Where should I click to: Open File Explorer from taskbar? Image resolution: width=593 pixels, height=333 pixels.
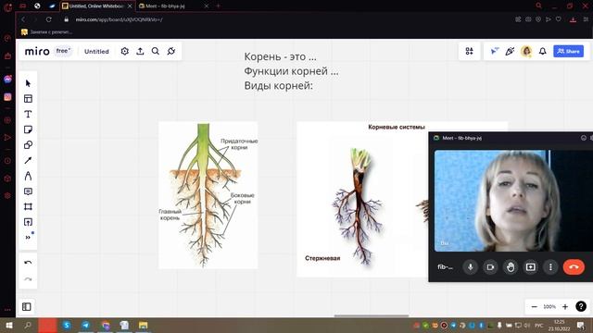tap(143, 325)
